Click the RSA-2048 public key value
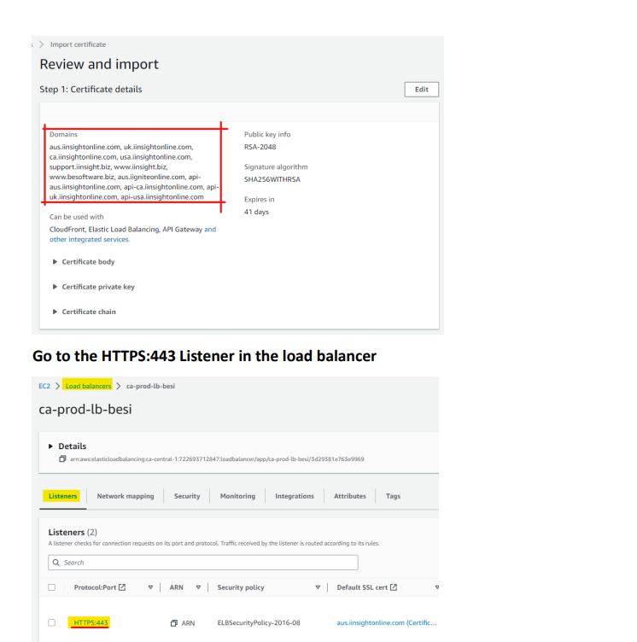637x642 pixels. point(260,147)
